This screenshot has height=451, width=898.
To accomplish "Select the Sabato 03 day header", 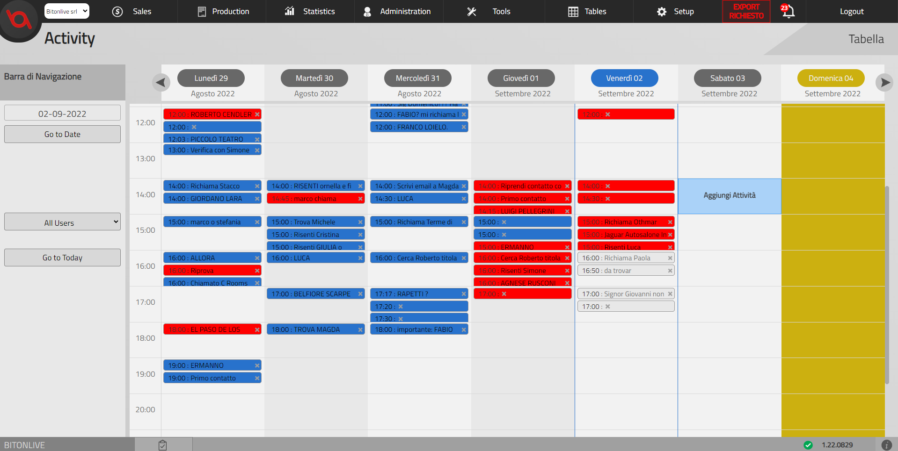I will [728, 78].
